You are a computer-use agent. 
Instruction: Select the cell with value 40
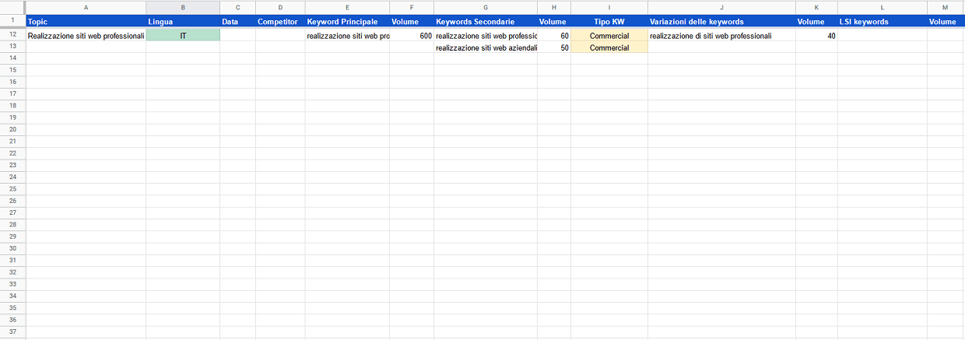(816, 36)
